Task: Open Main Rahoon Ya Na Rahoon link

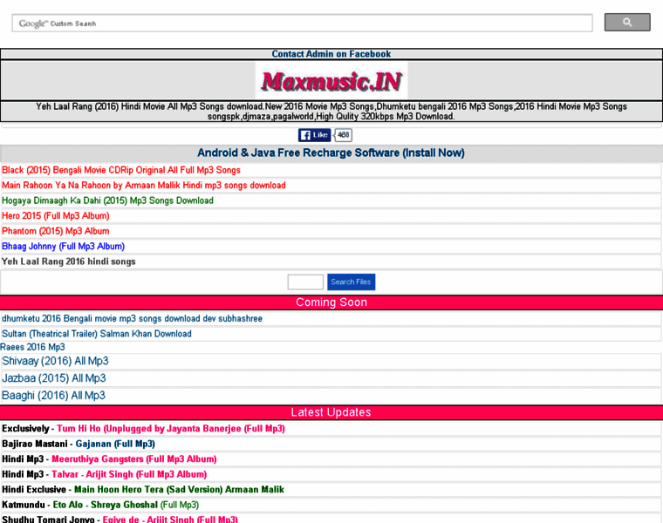Action: pos(144,186)
